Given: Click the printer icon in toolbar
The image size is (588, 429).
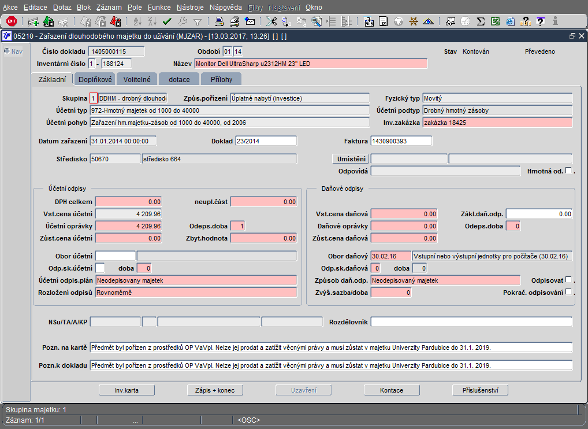Looking at the screenshot, I should coord(219,22).
